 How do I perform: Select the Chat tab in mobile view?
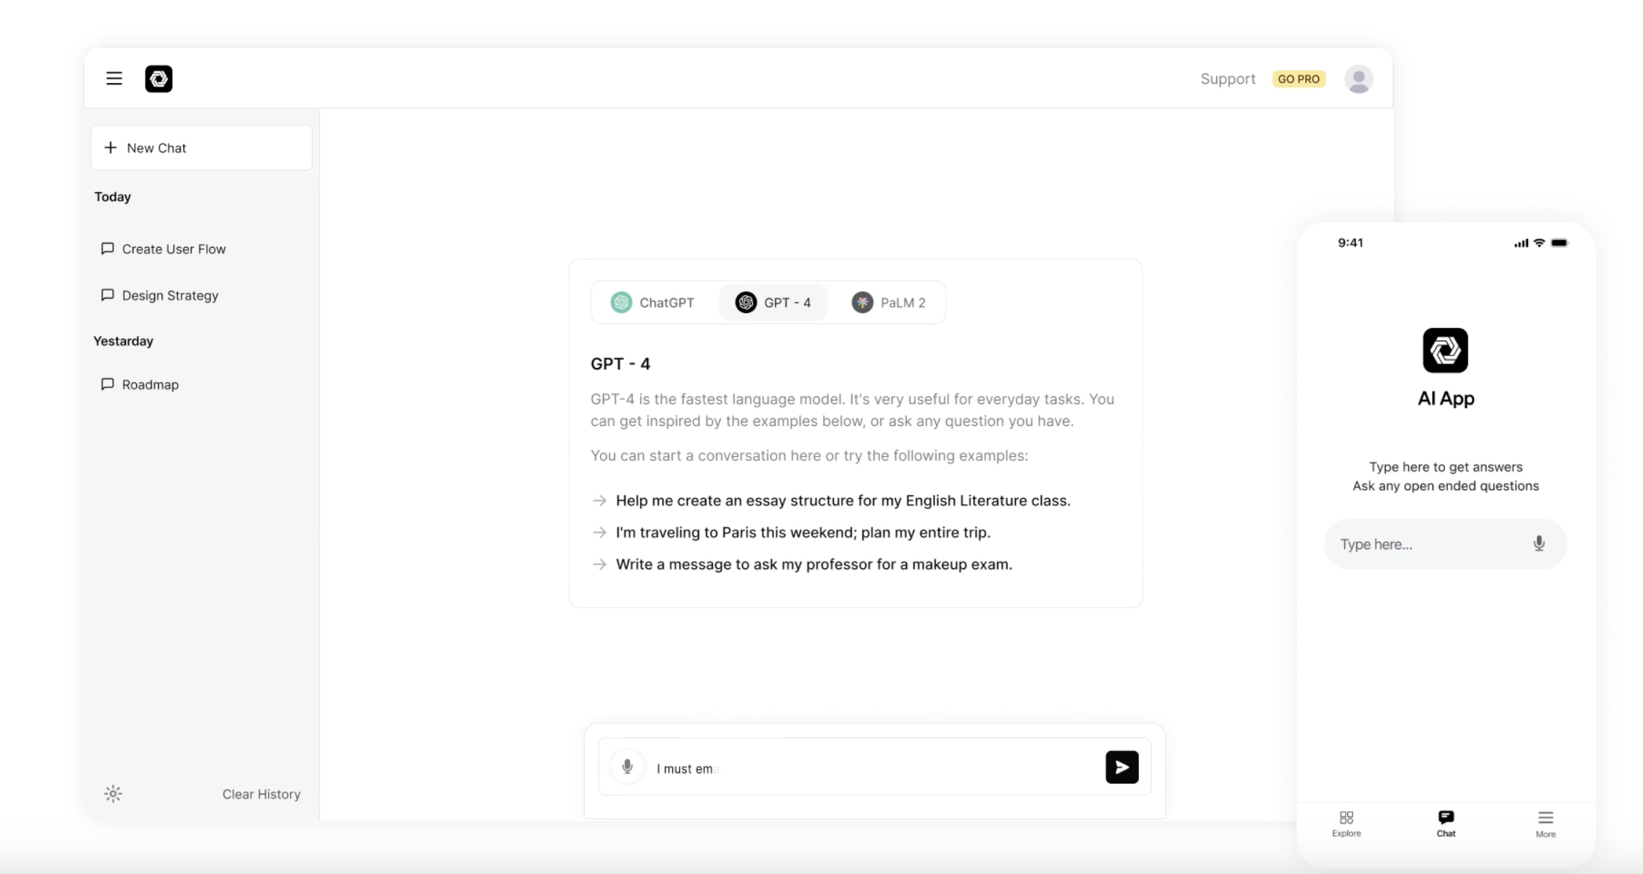[1445, 823]
